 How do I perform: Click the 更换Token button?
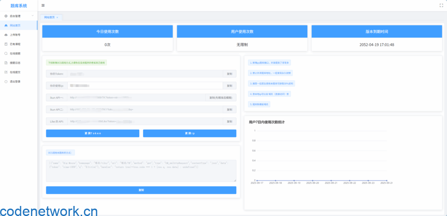[93, 133]
